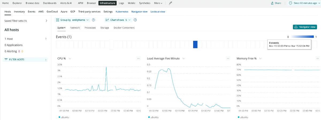Screen dimensions: 321x120
Task: Open help icon next to Chart shows
Action: click(135, 20)
